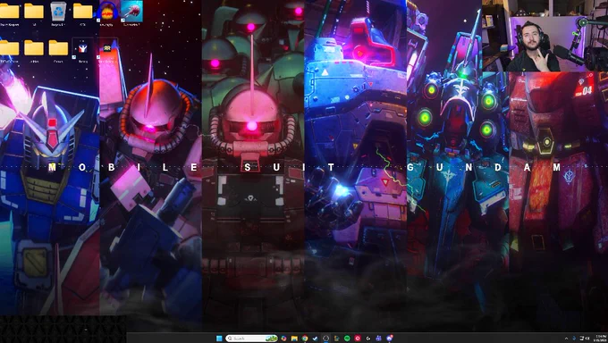Open Spotify from the taskbar
The width and height of the screenshot is (608, 343).
coord(347,339)
